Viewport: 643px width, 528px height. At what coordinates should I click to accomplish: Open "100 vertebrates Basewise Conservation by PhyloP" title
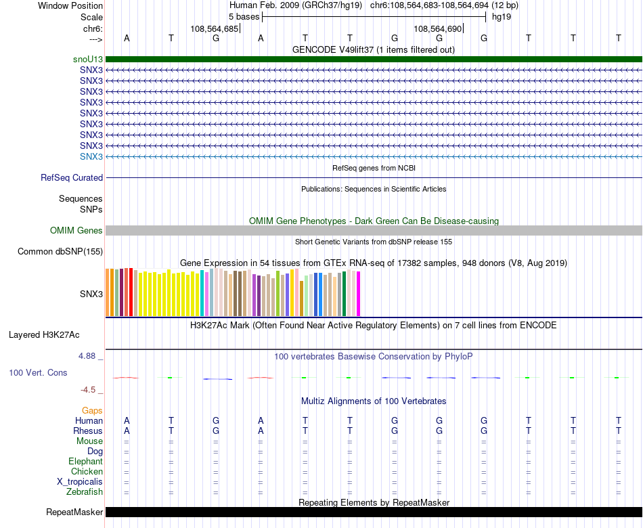point(374,357)
